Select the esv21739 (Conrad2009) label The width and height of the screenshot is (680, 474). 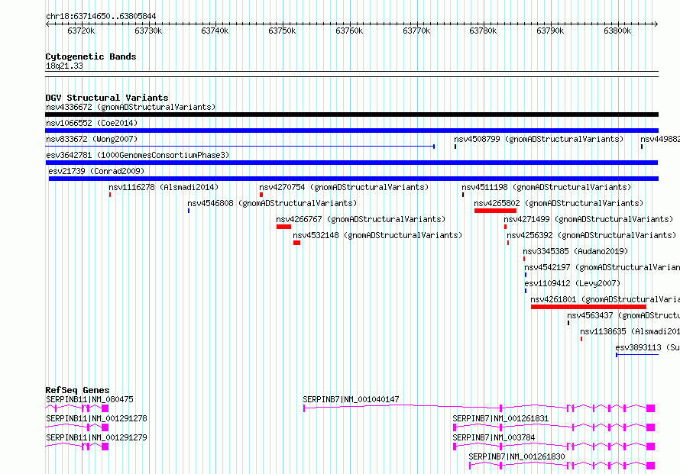pyautogui.click(x=97, y=171)
